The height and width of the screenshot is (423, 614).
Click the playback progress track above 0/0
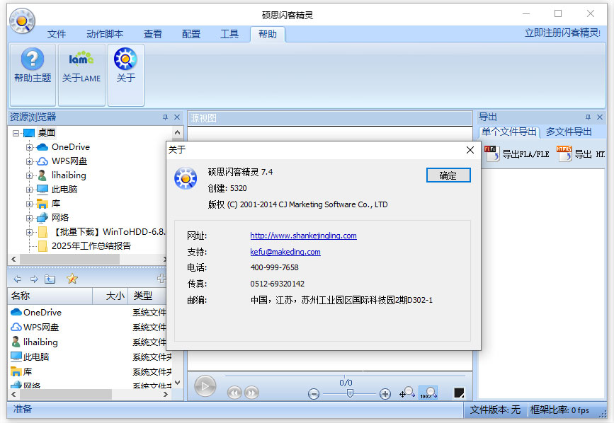(x=345, y=376)
